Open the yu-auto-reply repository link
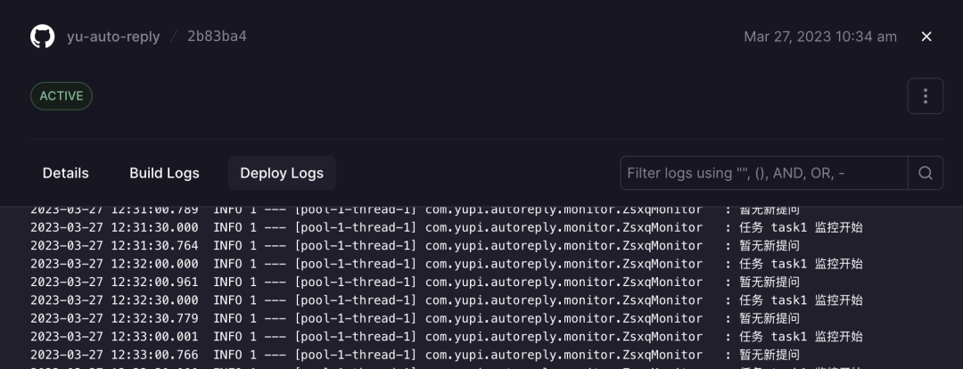 click(x=113, y=37)
